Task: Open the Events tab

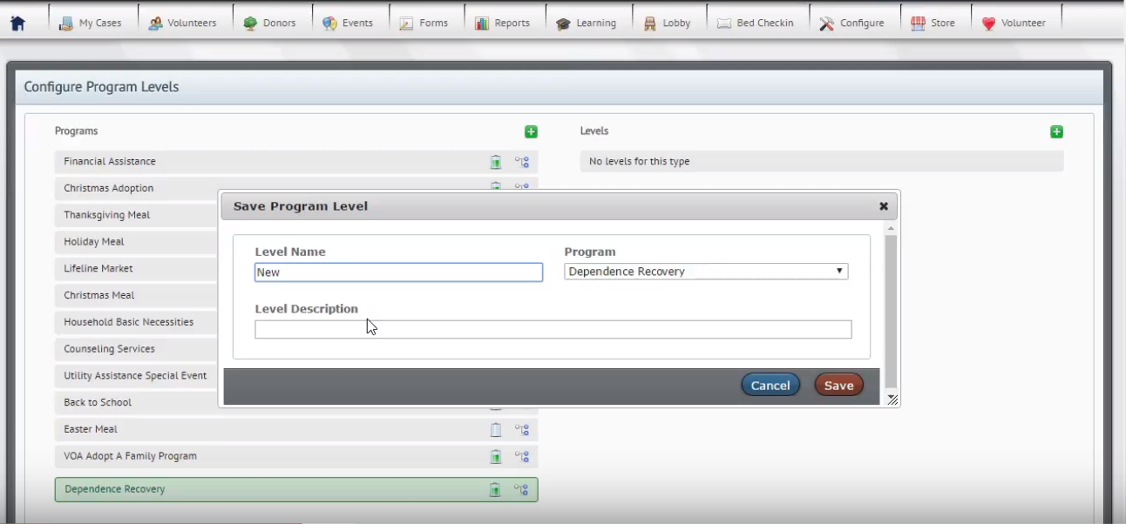Action: coord(348,23)
